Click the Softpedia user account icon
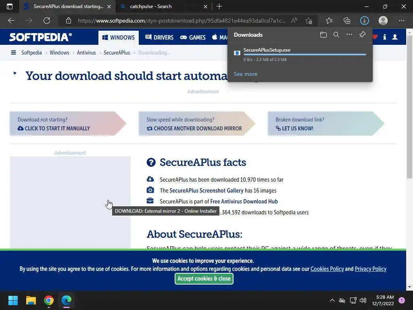The height and width of the screenshot is (310, 413). [395, 37]
